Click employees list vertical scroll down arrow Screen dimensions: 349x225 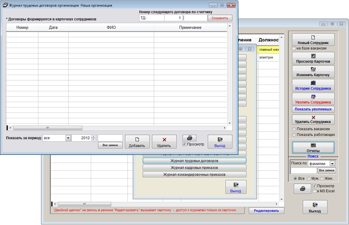tap(282, 199)
